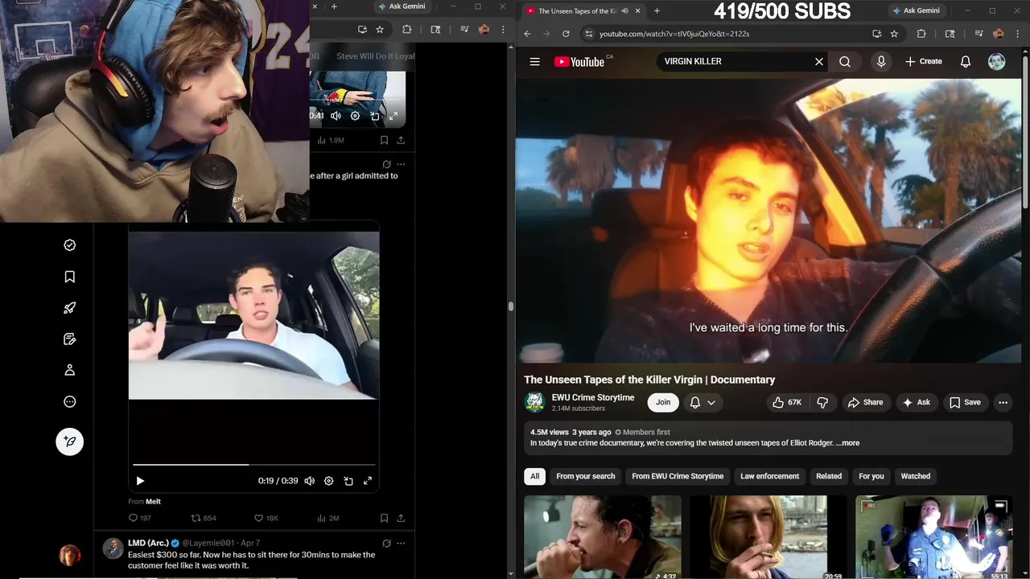1030x579 pixels.
Task: Open Ask Gemini in the X window
Action: pyautogui.click(x=401, y=6)
